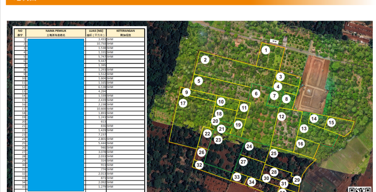Screen dimensions: 376x192
Task: Select the area cell "10.750"
Action: click(102, 44)
